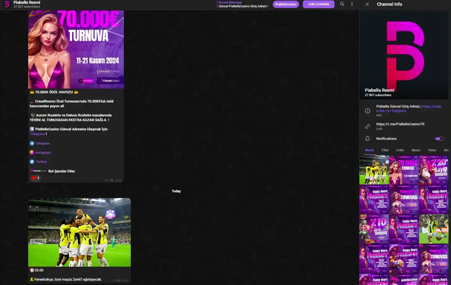
Task: Click the info icon beside channel description
Action: [x=367, y=111]
